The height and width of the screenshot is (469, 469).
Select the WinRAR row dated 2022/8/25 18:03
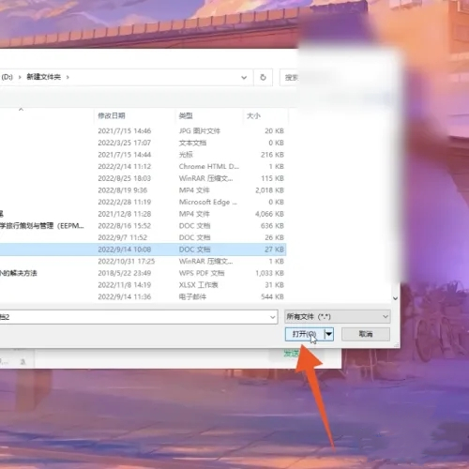click(x=143, y=178)
